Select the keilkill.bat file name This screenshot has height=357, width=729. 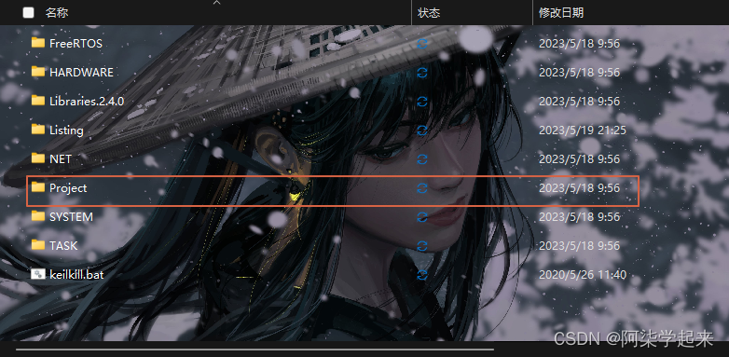click(x=76, y=274)
